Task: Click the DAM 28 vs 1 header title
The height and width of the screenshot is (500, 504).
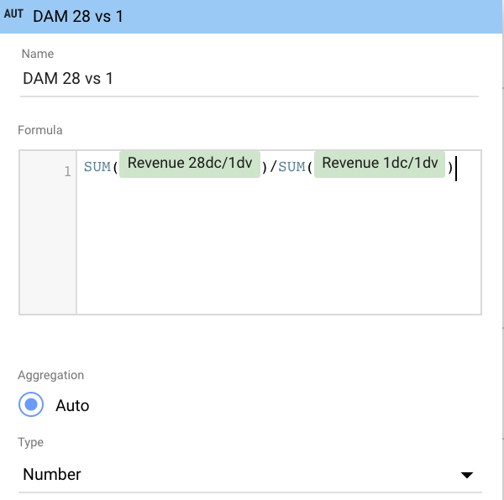Action: [x=78, y=16]
